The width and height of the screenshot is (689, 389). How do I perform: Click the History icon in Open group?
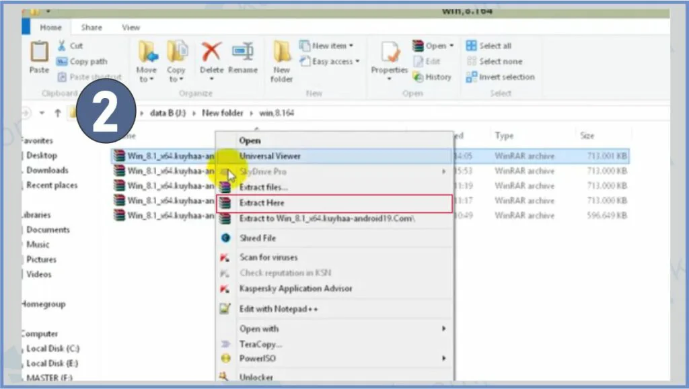coord(416,77)
